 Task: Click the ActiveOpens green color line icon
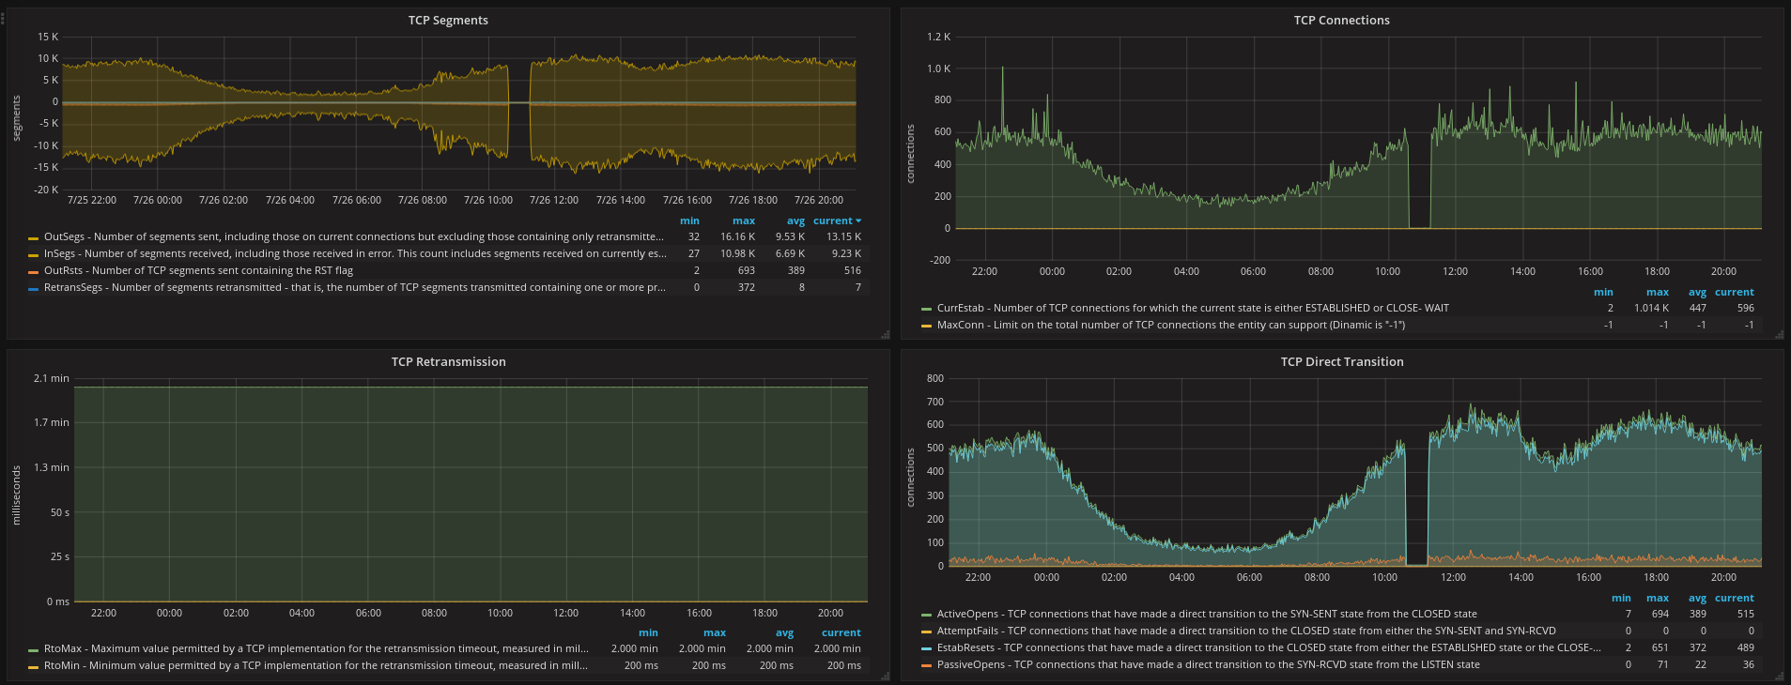coord(927,616)
